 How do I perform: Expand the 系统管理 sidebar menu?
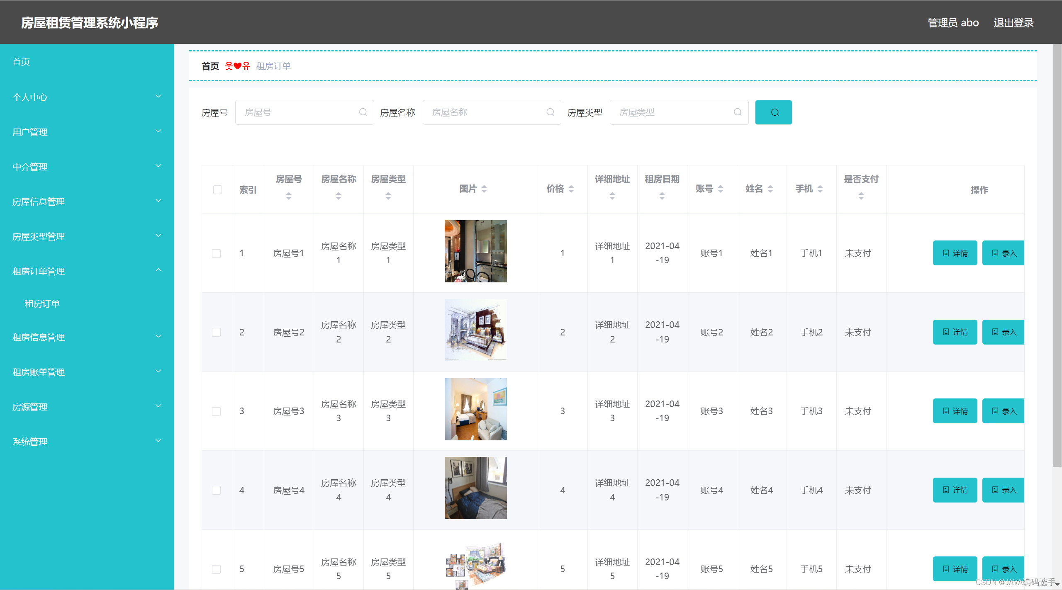(x=87, y=442)
